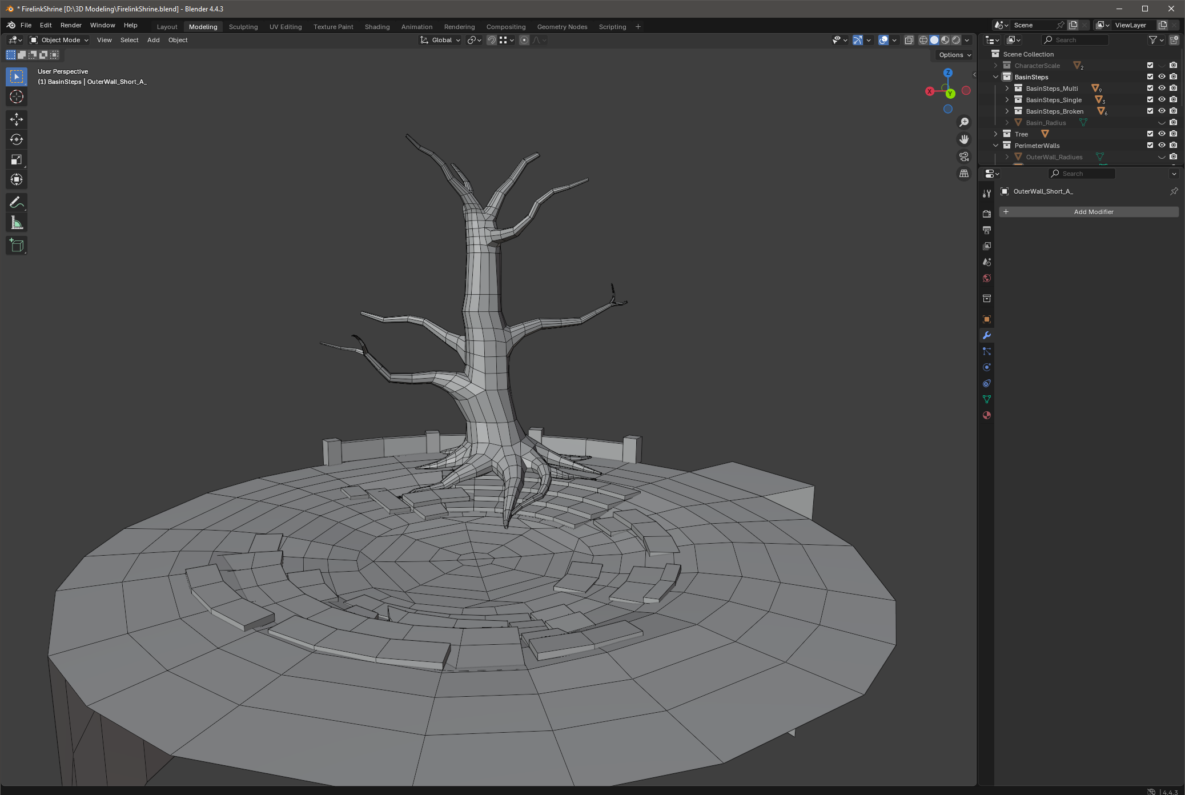
Task: Expand the BasinSteps_Broken collection
Action: pyautogui.click(x=1007, y=111)
